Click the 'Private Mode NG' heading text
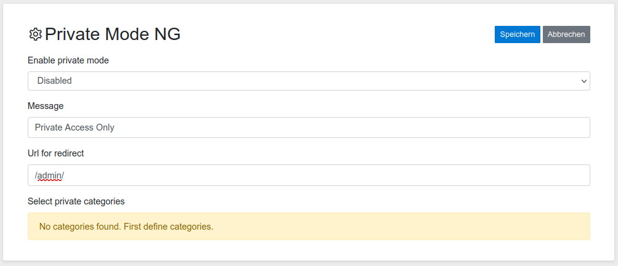618x266 pixels. coord(113,34)
